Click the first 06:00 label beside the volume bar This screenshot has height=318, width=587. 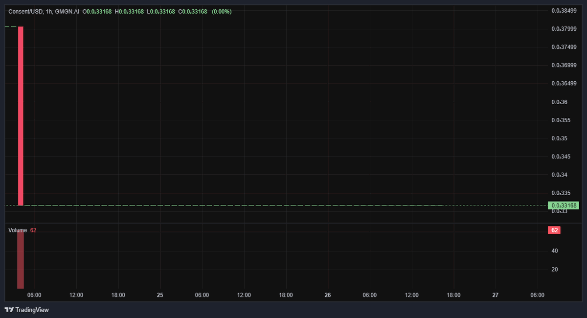tap(34, 295)
